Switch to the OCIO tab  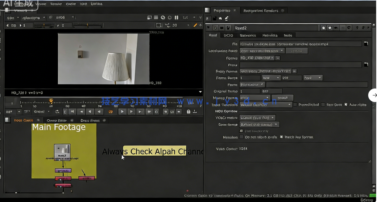click(228, 35)
